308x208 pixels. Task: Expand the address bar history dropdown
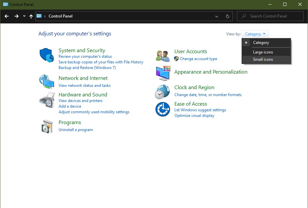[217, 16]
